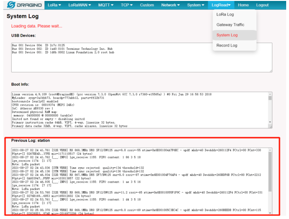289x219 pixels.
Task: Click the 'Previous Log: station' label
Action: pyautogui.click(x=31, y=141)
